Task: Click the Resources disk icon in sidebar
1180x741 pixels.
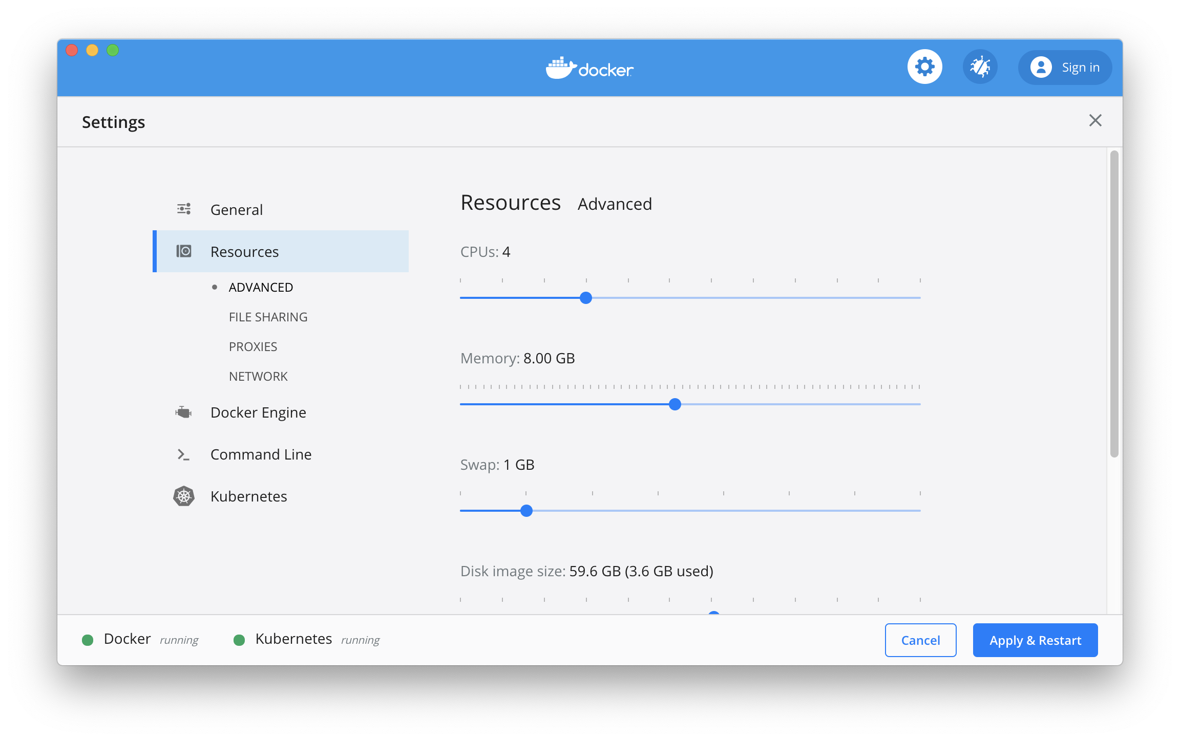Action: 184,251
